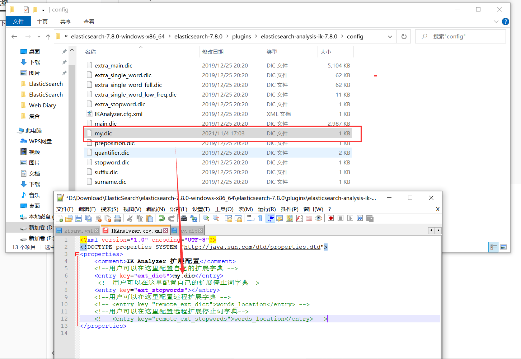Open the 搜索(S) menu in Notepad++
The width and height of the screenshot is (521, 359).
[x=109, y=209]
